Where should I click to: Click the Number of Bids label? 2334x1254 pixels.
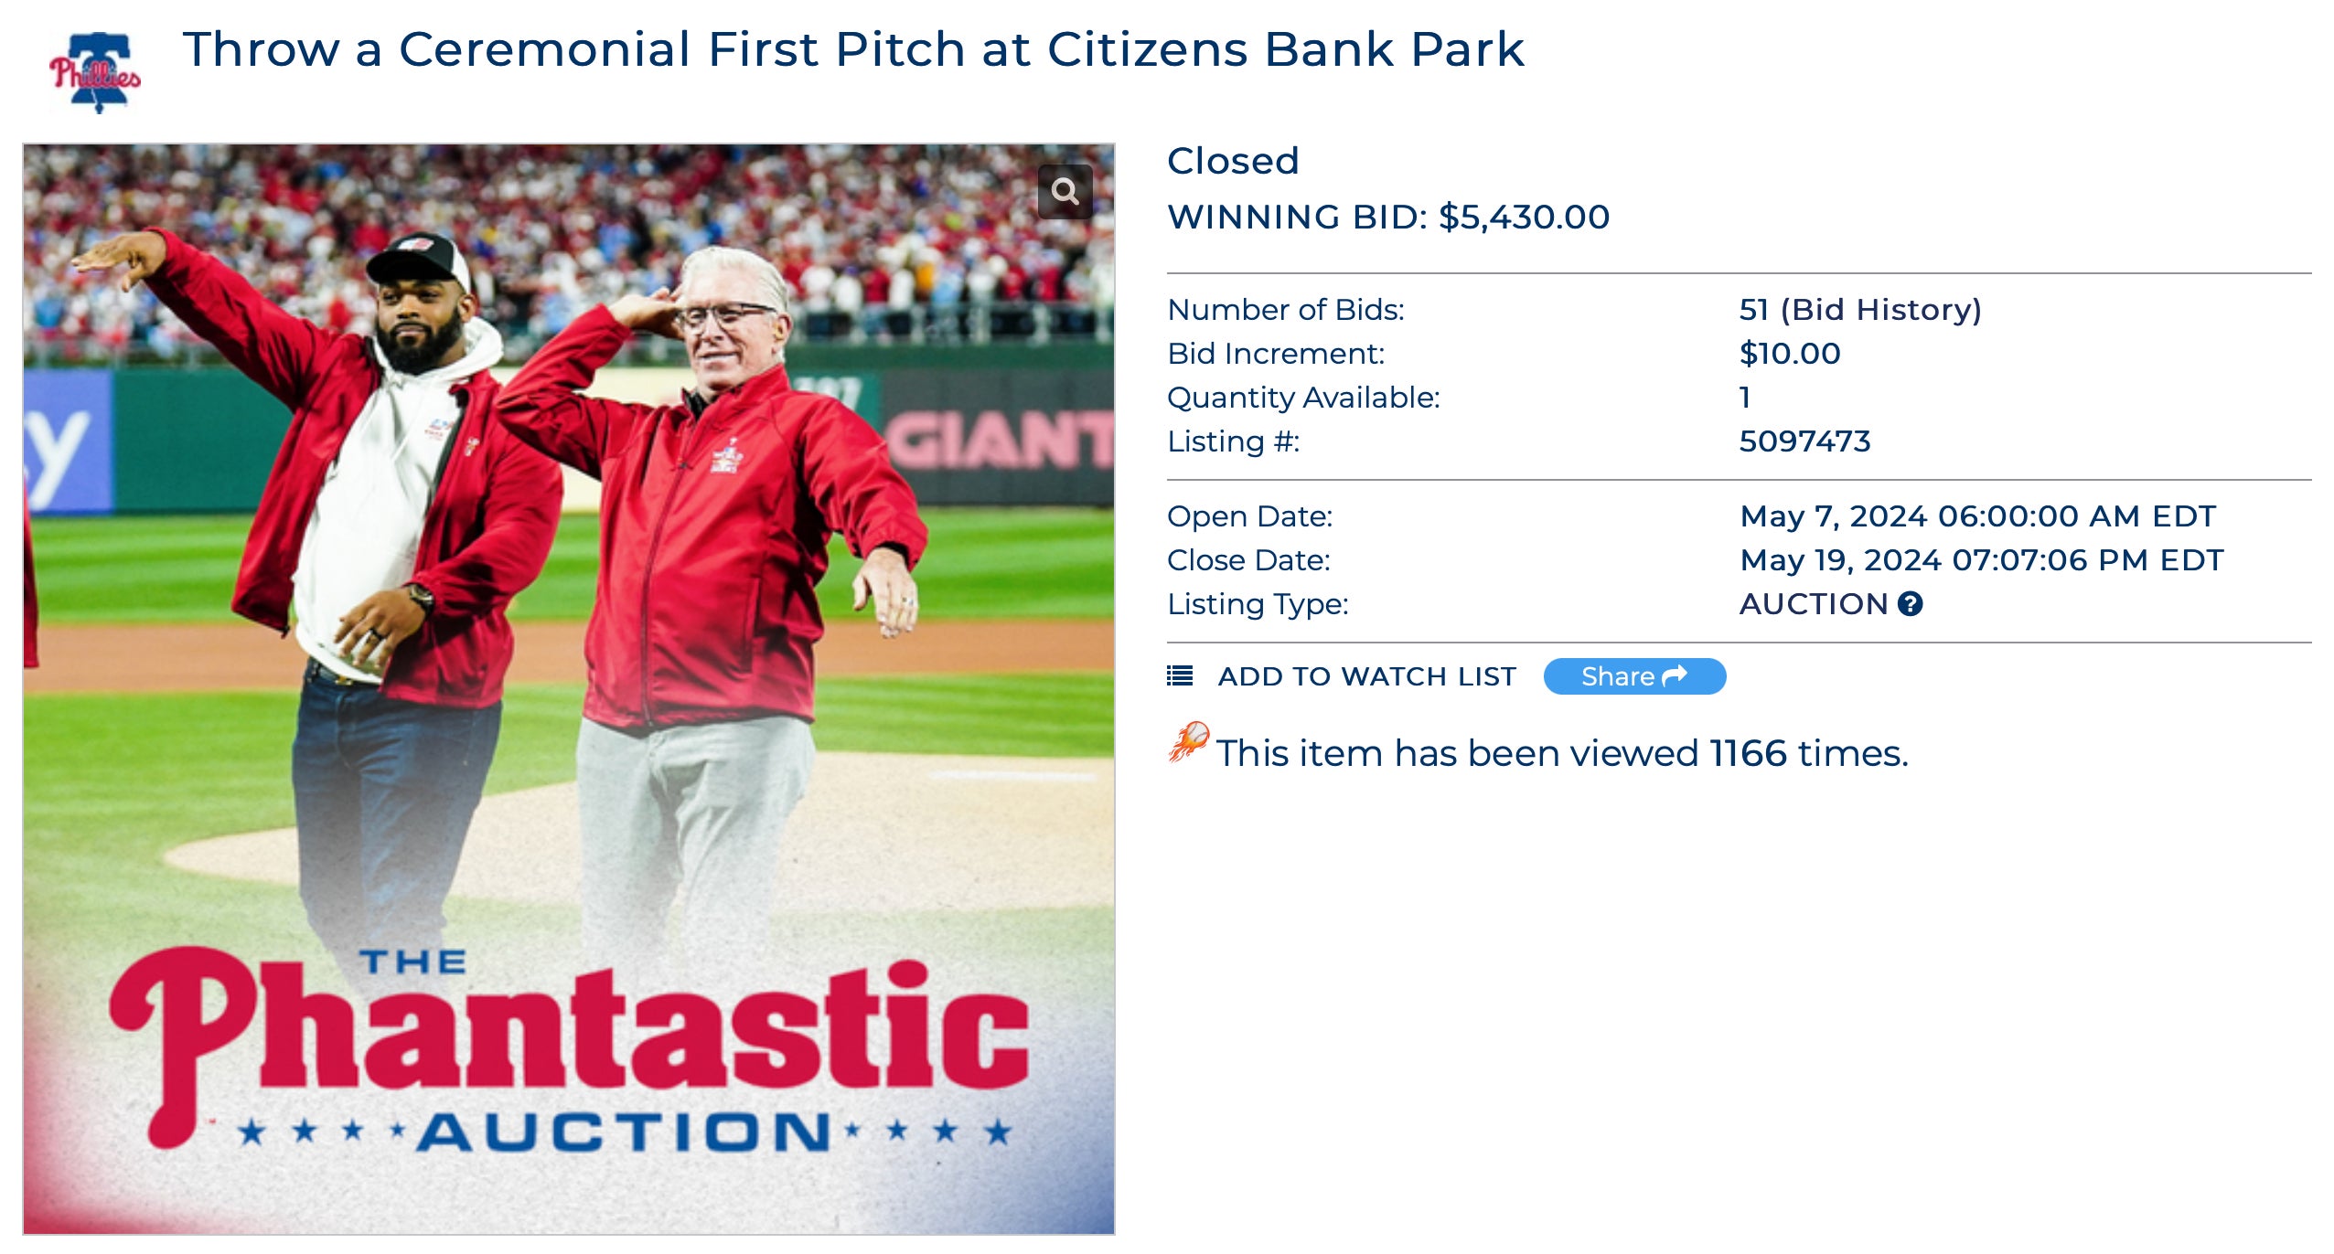(1285, 310)
